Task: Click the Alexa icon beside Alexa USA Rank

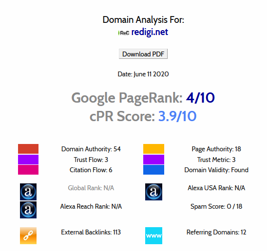Action: point(153,192)
